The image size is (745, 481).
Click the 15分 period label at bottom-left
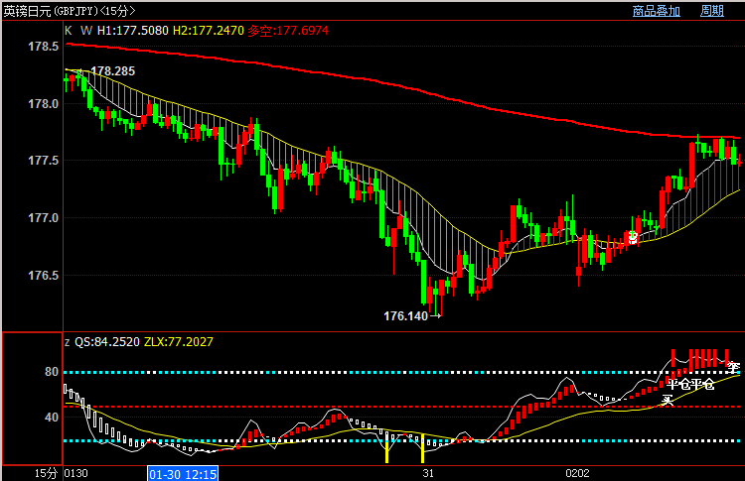(x=46, y=474)
